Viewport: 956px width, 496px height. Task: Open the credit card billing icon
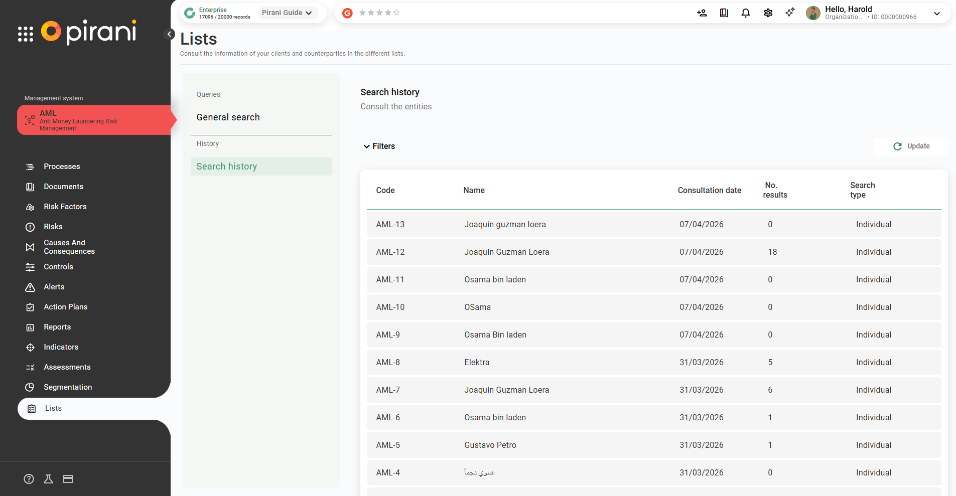click(x=68, y=479)
